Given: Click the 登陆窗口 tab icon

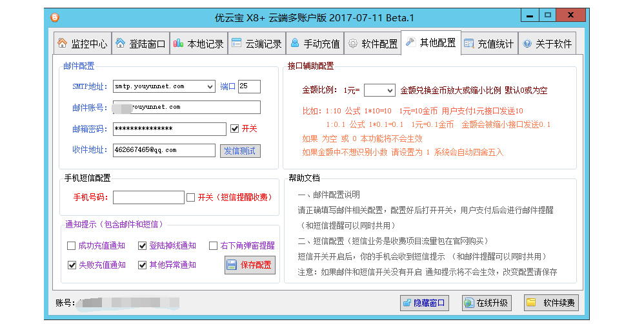Looking at the screenshot, I should click(x=121, y=44).
